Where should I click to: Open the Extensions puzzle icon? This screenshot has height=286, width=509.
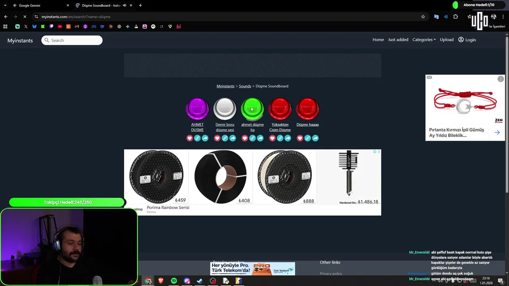coord(456,17)
